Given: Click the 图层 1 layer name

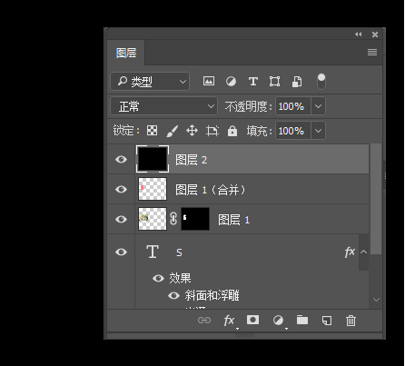Looking at the screenshot, I should click(x=233, y=220).
